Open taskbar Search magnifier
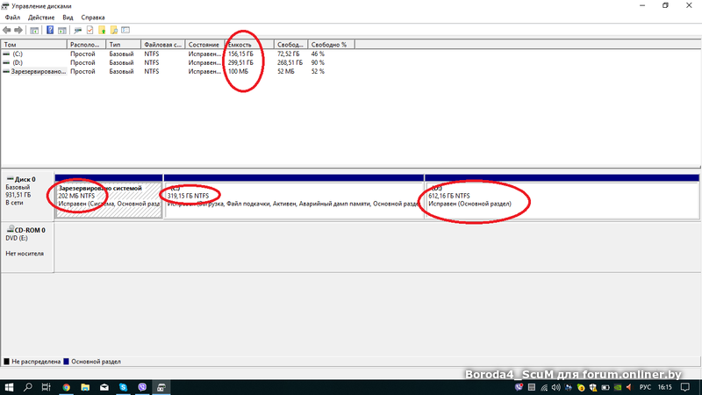This screenshot has width=702, height=395. coord(28,387)
